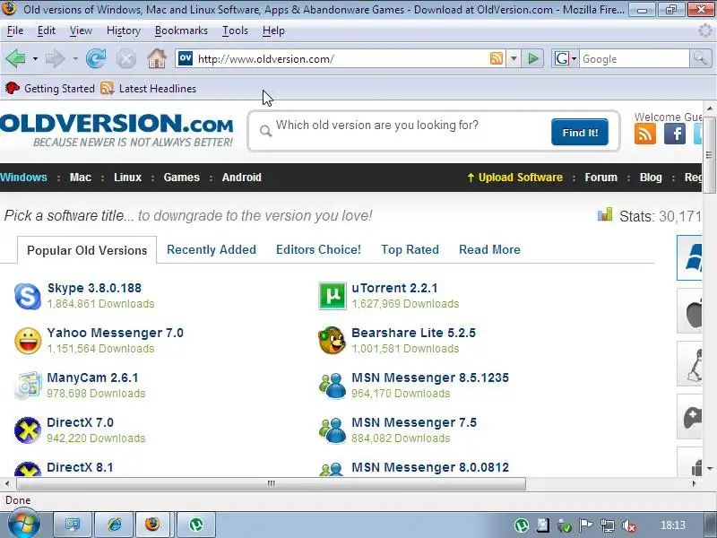
Task: Click the Firefox Back arrow button
Action: (x=15, y=58)
